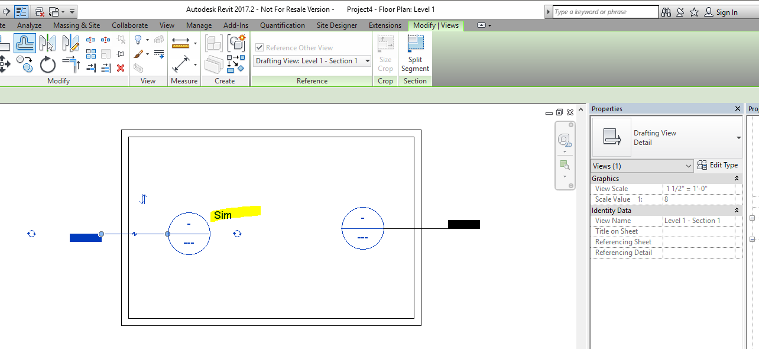Select the Mirror Pick Axis tool
Viewport: 759px width, 349px height.
tap(47, 43)
